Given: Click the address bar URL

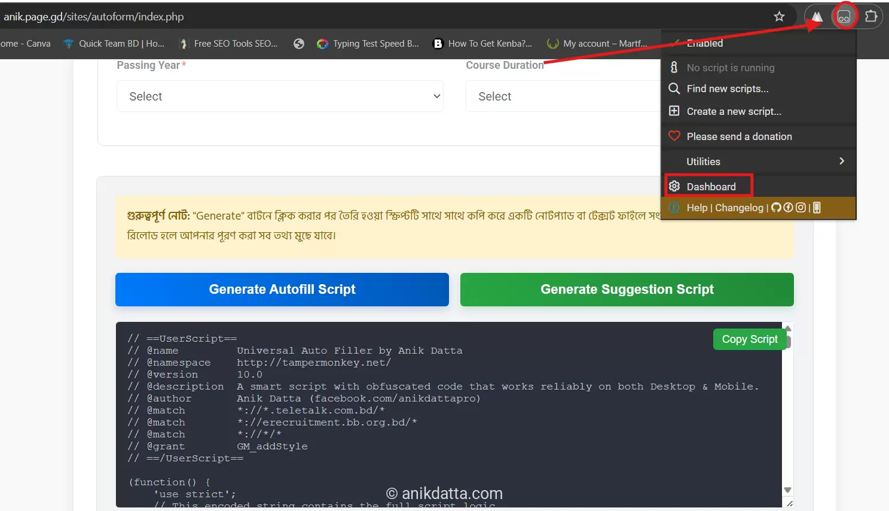Looking at the screenshot, I should [x=94, y=17].
